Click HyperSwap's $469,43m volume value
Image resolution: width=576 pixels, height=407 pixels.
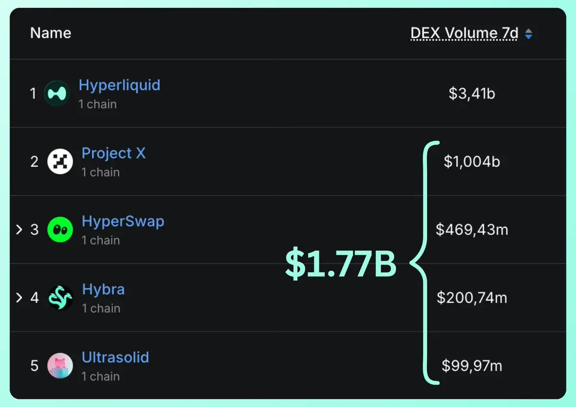tap(472, 230)
